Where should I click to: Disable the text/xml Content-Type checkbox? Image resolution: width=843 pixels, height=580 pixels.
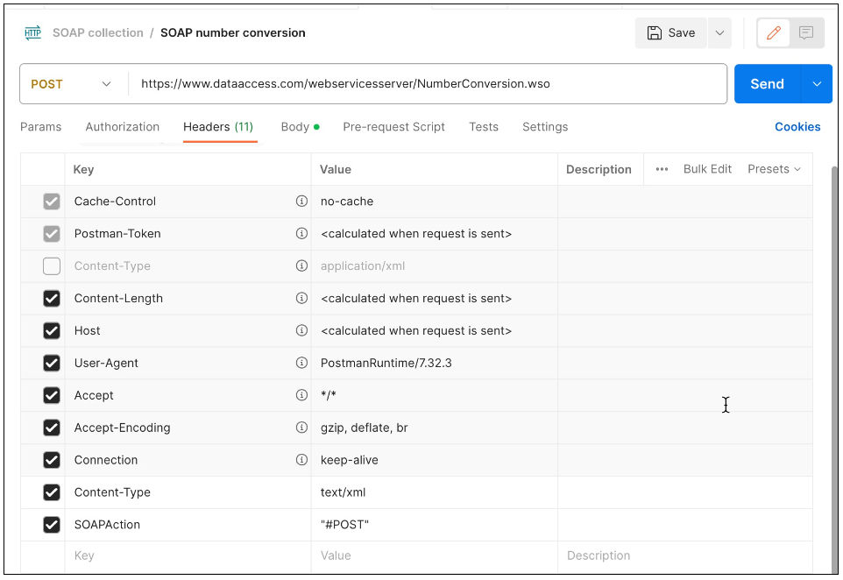point(52,492)
